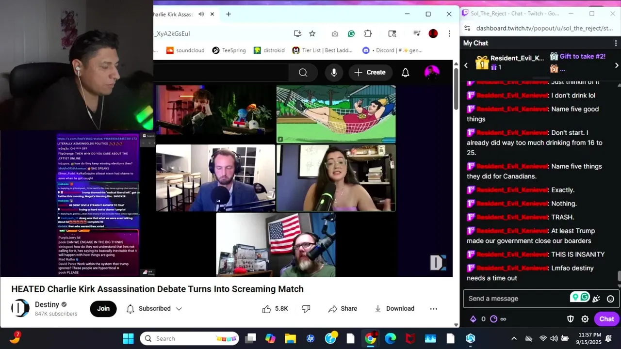
Task: Click the YouTube voice search microphone
Action: (334, 73)
